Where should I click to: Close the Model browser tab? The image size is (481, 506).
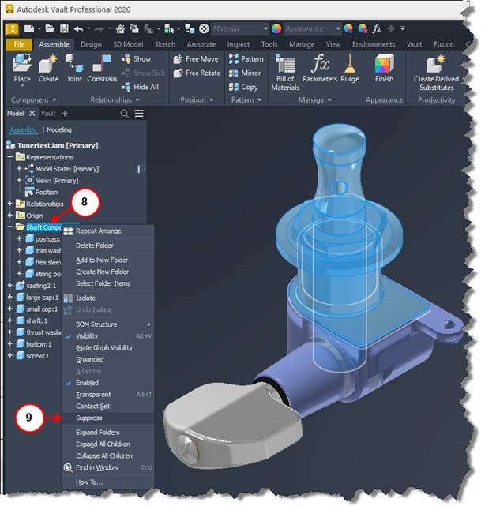pyautogui.click(x=32, y=114)
